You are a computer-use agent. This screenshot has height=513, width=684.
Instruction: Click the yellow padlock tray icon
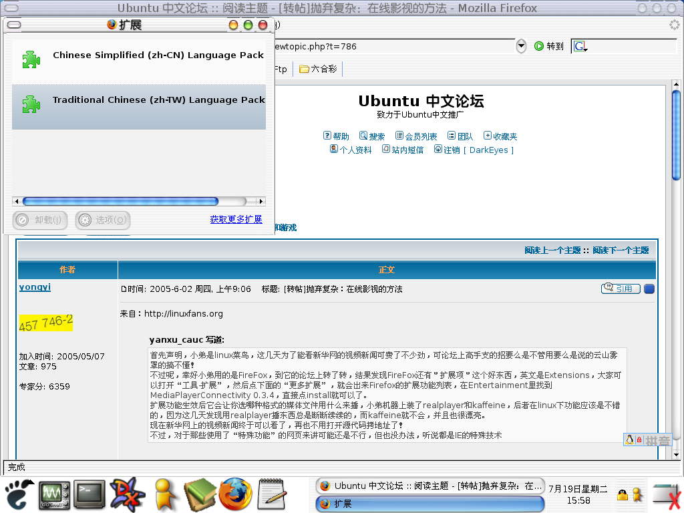click(x=622, y=495)
